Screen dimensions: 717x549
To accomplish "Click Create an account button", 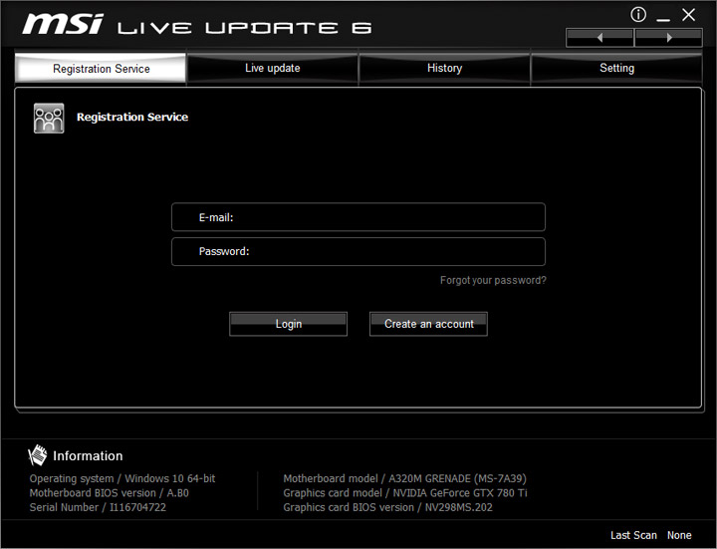I will click(428, 324).
